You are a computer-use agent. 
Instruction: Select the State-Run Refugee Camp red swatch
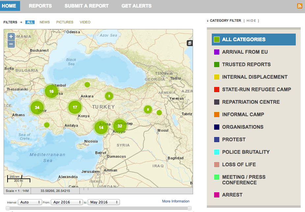tap(216, 90)
